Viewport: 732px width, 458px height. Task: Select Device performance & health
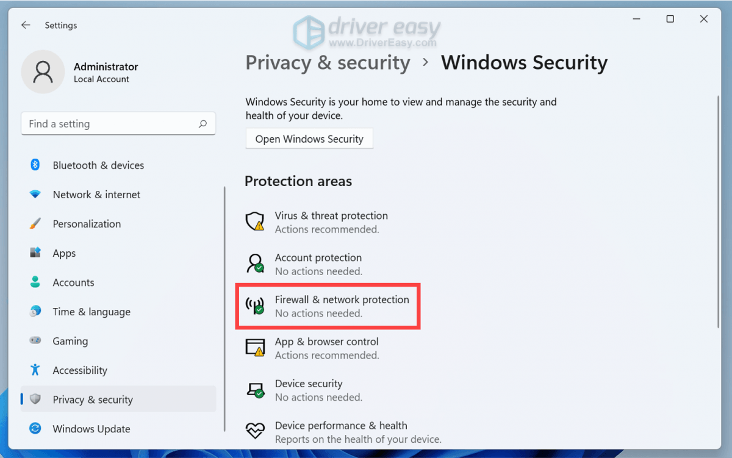pyautogui.click(x=342, y=426)
